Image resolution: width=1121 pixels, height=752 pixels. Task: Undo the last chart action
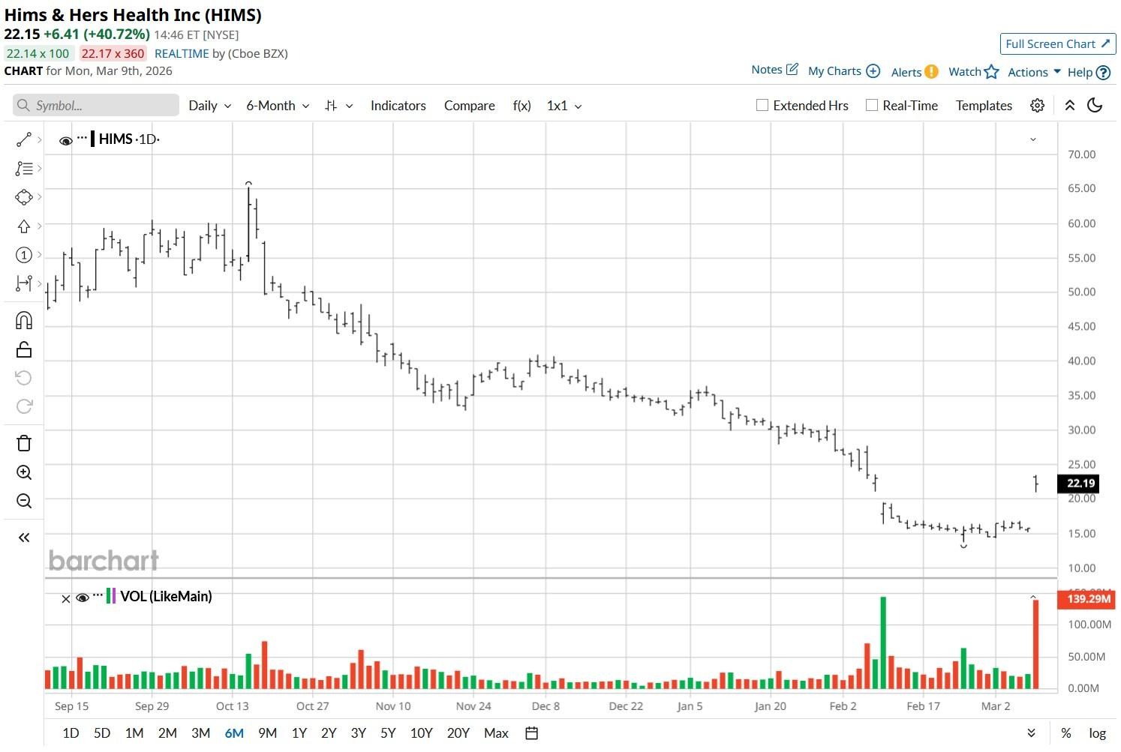pyautogui.click(x=24, y=378)
